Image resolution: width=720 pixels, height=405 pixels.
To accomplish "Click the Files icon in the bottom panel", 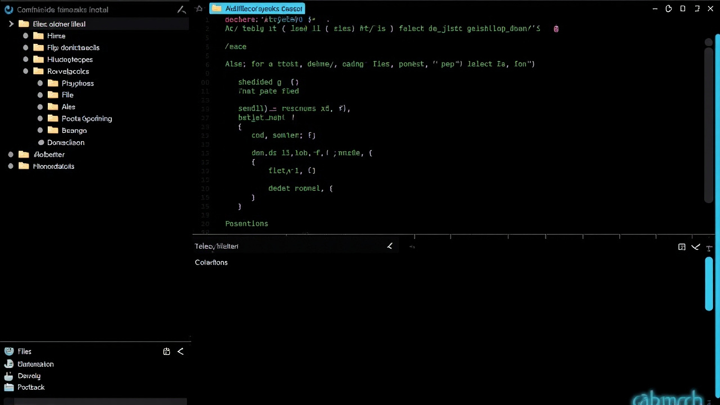I will pyautogui.click(x=8, y=351).
